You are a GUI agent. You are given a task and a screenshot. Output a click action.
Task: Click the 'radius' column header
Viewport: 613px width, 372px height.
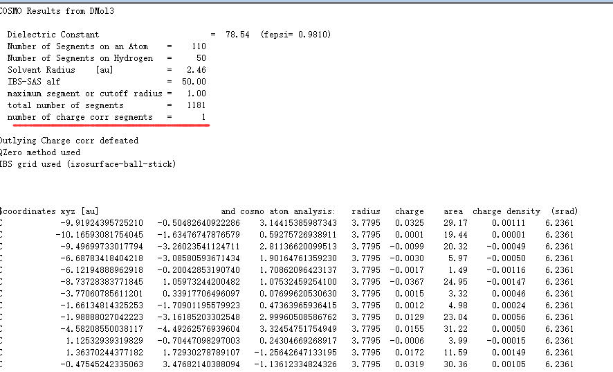[365, 211]
